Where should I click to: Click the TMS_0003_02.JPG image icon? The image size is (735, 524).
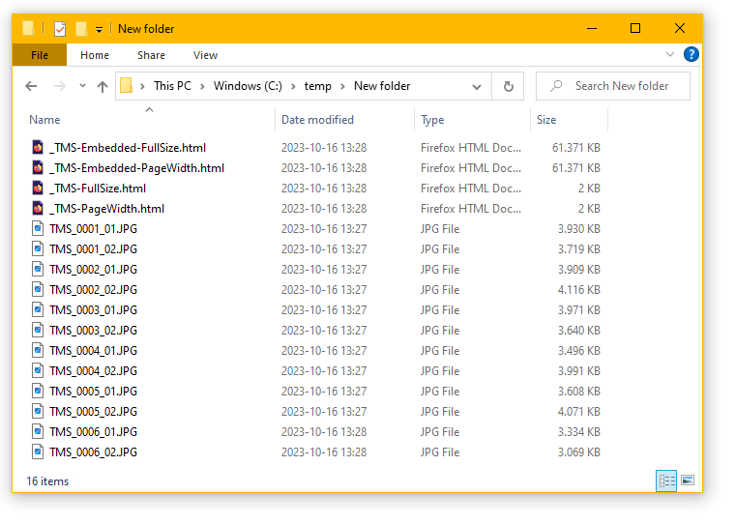click(x=38, y=331)
